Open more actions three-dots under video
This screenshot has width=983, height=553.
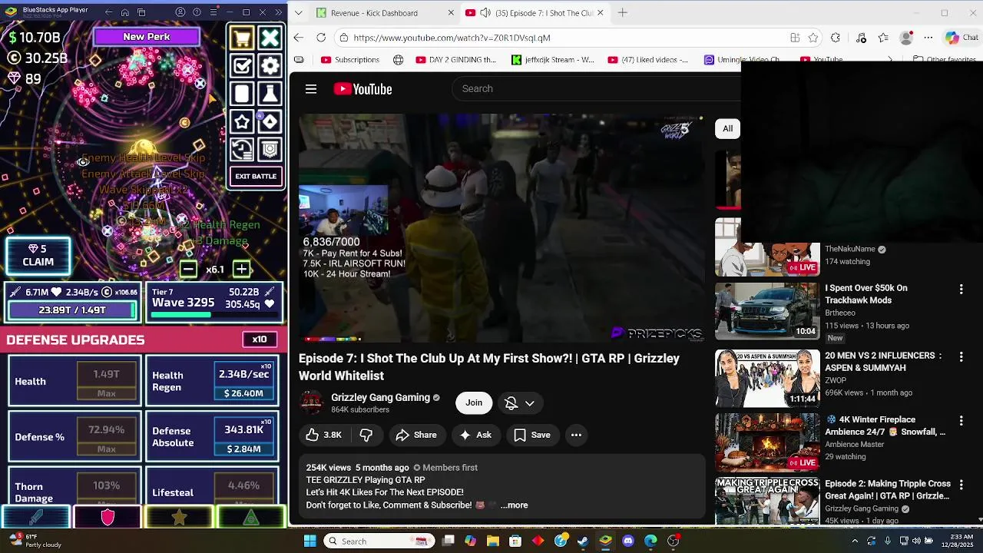(576, 435)
